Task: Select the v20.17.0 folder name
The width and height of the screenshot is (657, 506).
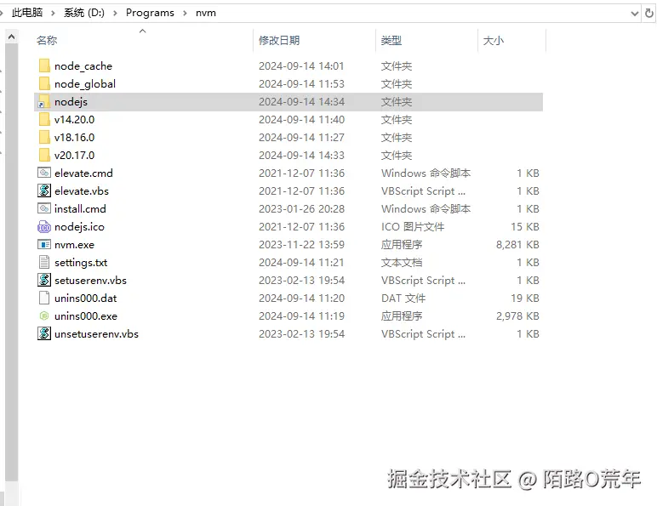Action: pyautogui.click(x=74, y=156)
